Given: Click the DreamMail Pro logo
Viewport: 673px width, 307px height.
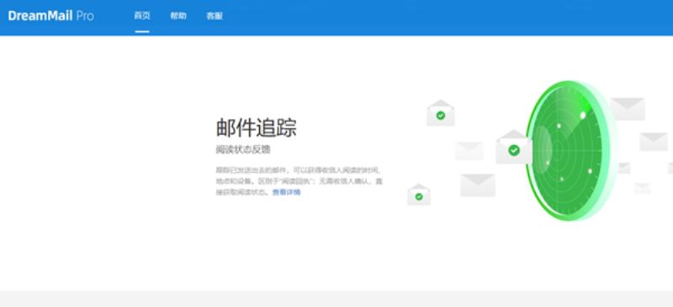Looking at the screenshot, I should click(x=50, y=16).
